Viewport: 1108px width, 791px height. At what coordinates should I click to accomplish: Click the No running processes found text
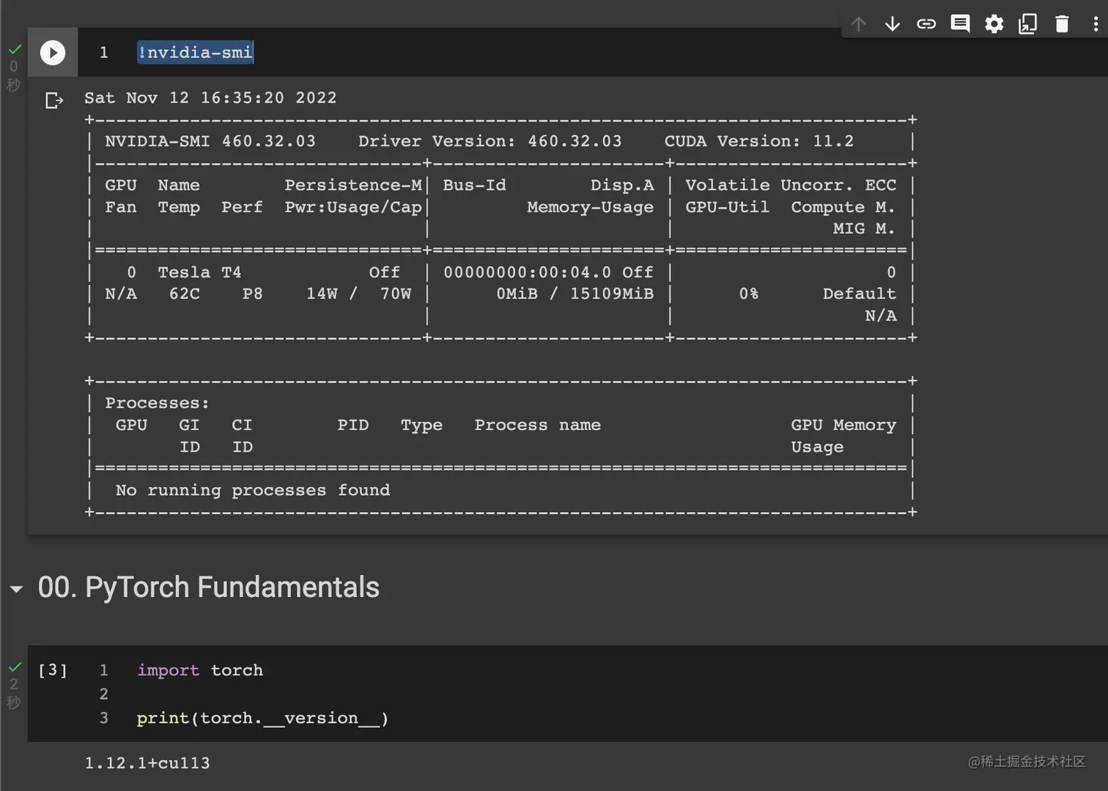[x=253, y=490]
